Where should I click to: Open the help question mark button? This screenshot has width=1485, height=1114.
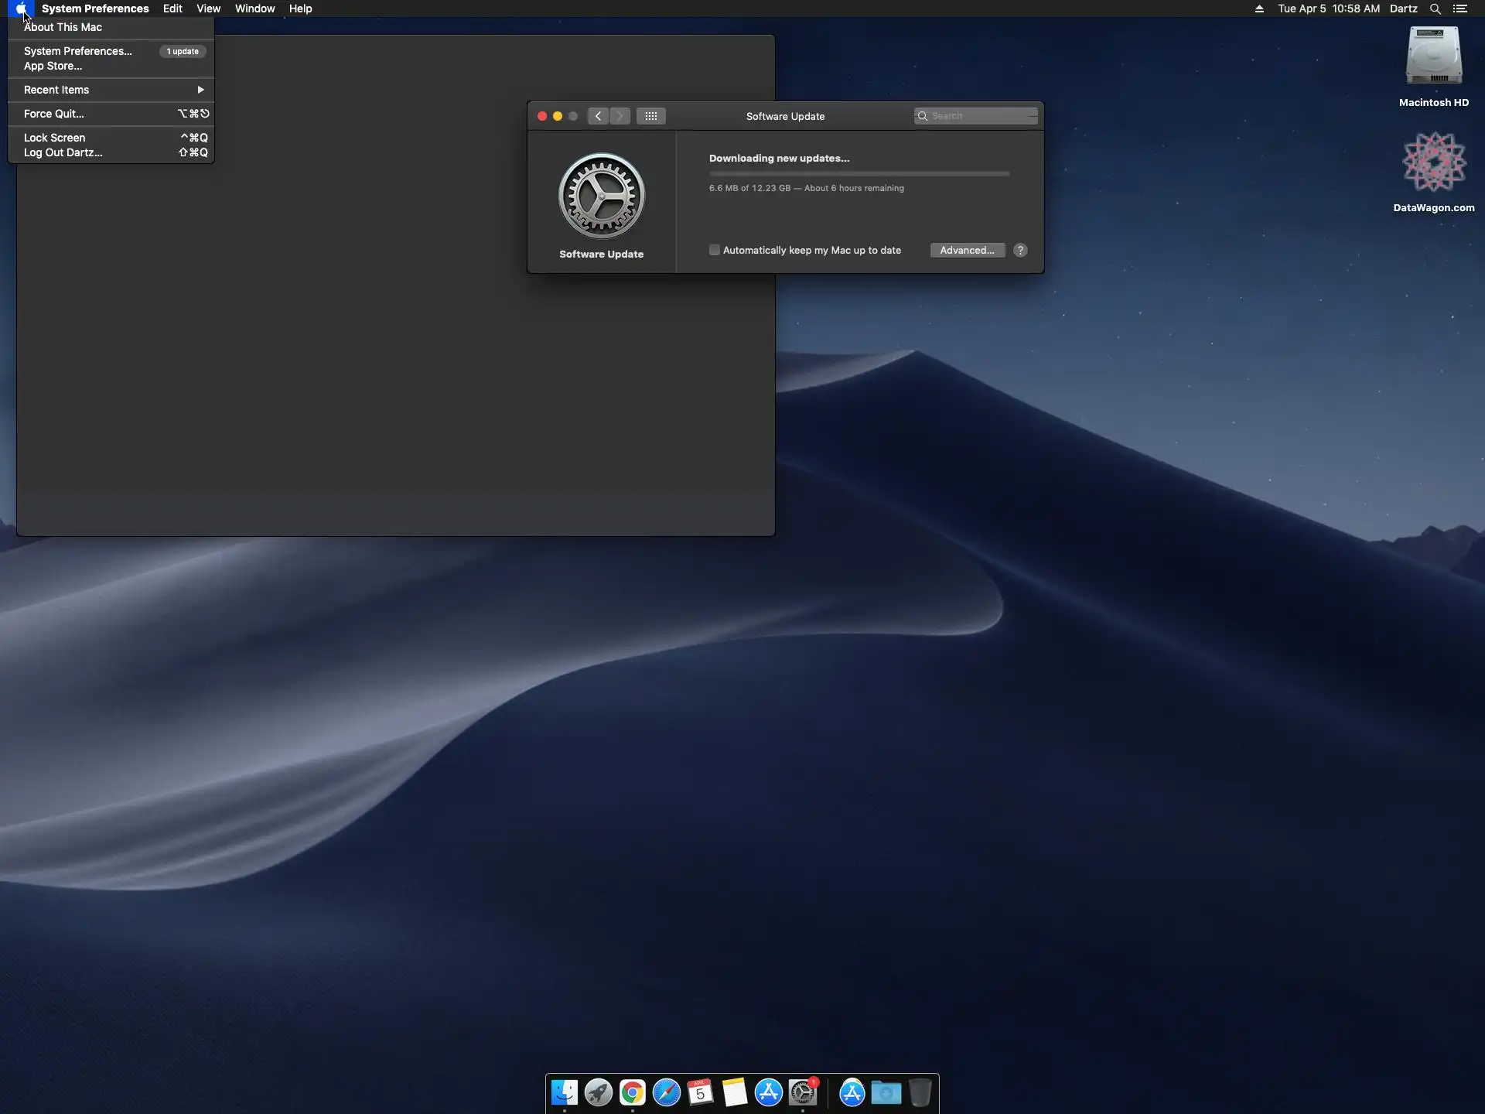pyautogui.click(x=1020, y=250)
